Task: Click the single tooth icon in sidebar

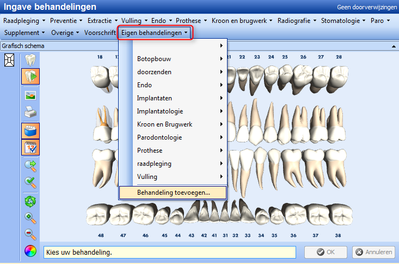Action: click(x=30, y=60)
